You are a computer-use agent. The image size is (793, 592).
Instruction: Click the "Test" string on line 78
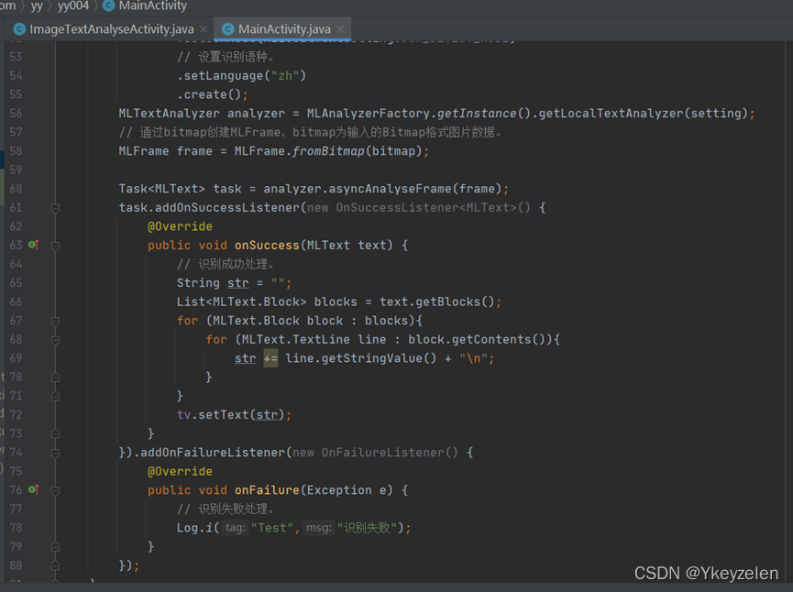[x=272, y=528]
